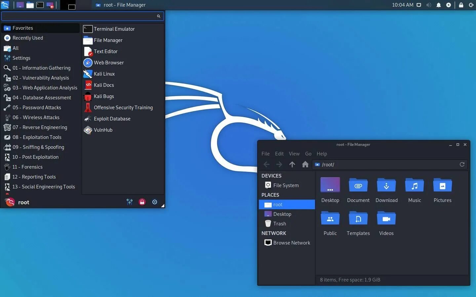The width and height of the screenshot is (476, 297).
Task: Click the search magnifier icon in menu
Action: [158, 16]
